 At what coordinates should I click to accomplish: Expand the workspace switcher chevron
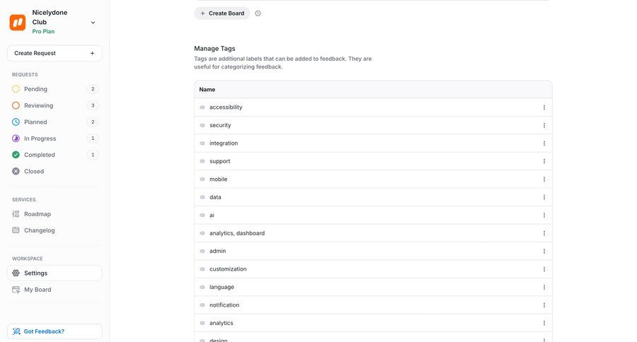pyautogui.click(x=93, y=23)
